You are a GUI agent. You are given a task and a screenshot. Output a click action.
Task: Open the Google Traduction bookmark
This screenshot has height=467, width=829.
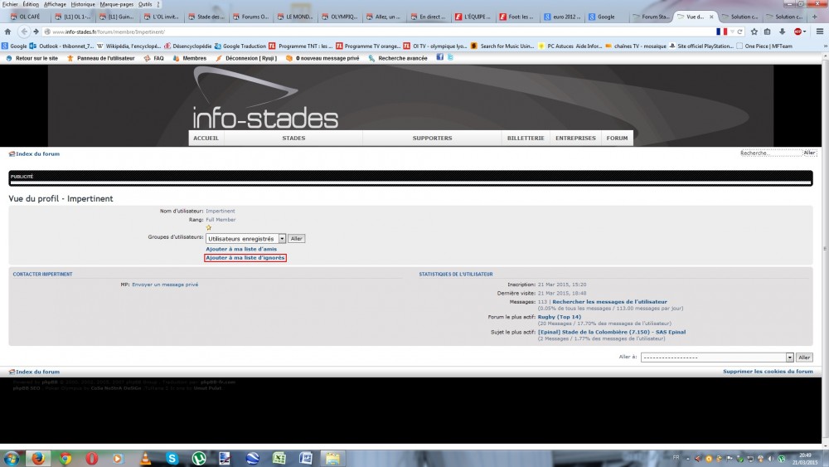click(240, 46)
